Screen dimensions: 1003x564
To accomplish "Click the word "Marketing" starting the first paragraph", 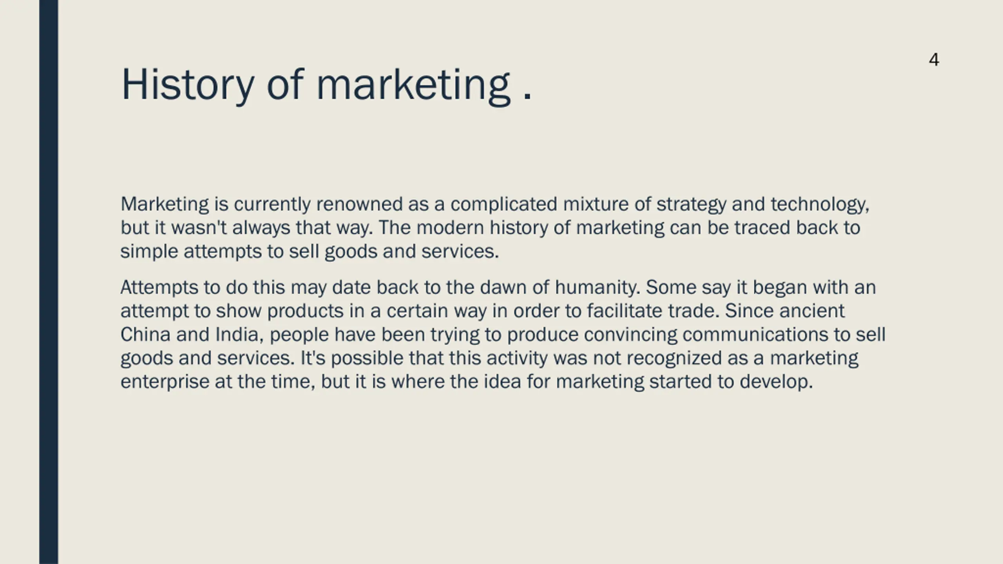I will pyautogui.click(x=165, y=204).
